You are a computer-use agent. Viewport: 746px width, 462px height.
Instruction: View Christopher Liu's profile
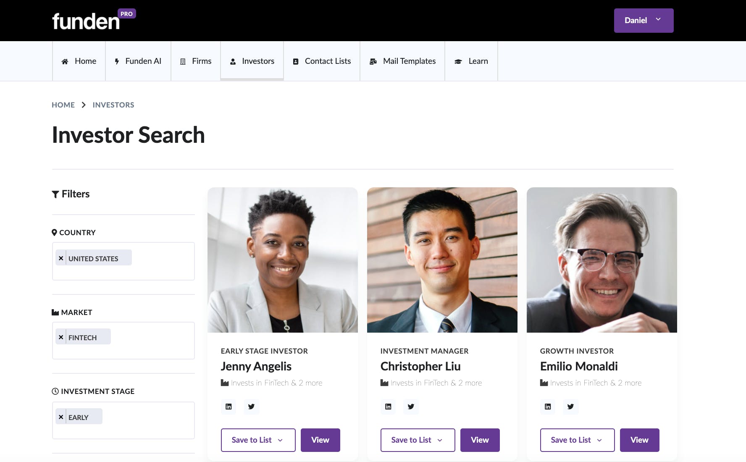click(x=480, y=440)
